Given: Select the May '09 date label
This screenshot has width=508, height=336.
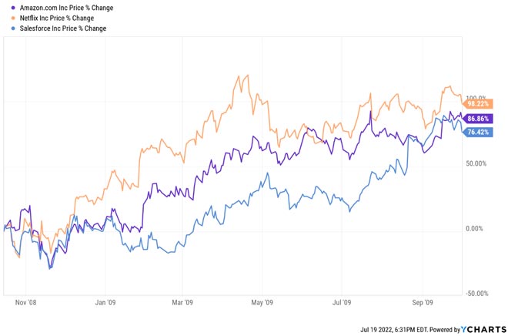Looking at the screenshot, I should (x=262, y=303).
